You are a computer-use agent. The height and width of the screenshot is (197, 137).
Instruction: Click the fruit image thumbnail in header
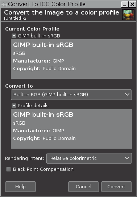coord(128,15)
